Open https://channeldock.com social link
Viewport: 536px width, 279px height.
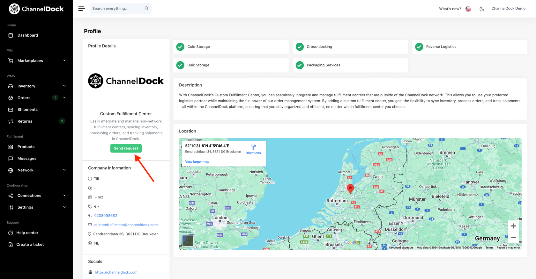pyautogui.click(x=116, y=272)
